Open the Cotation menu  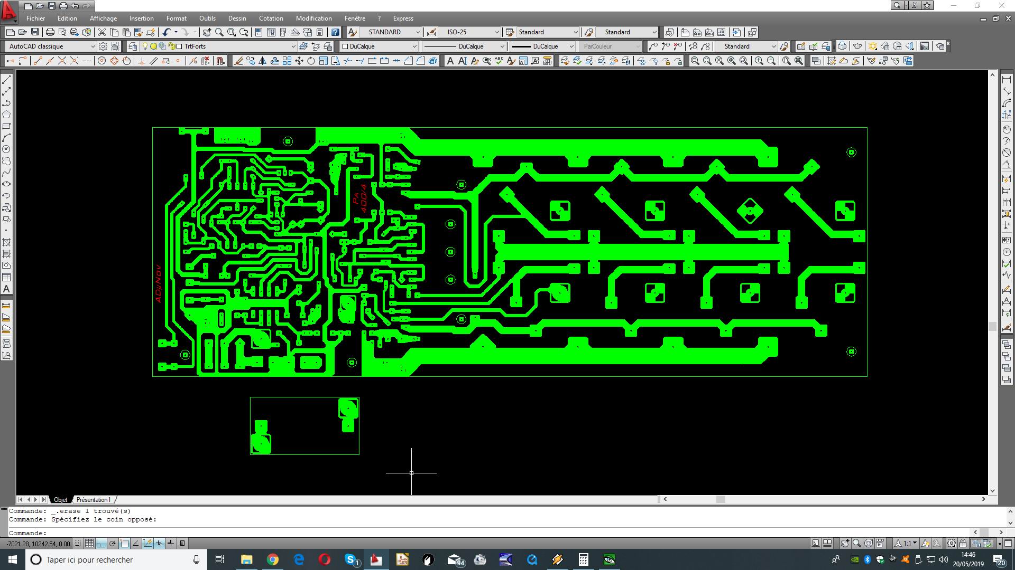pos(271,18)
